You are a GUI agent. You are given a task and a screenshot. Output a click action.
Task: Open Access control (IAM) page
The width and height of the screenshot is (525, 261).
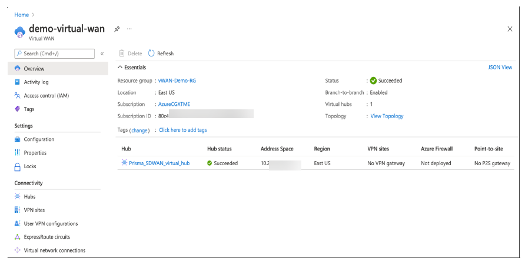point(46,96)
